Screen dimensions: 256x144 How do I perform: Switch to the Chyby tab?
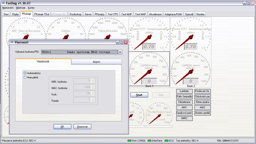[15, 14]
